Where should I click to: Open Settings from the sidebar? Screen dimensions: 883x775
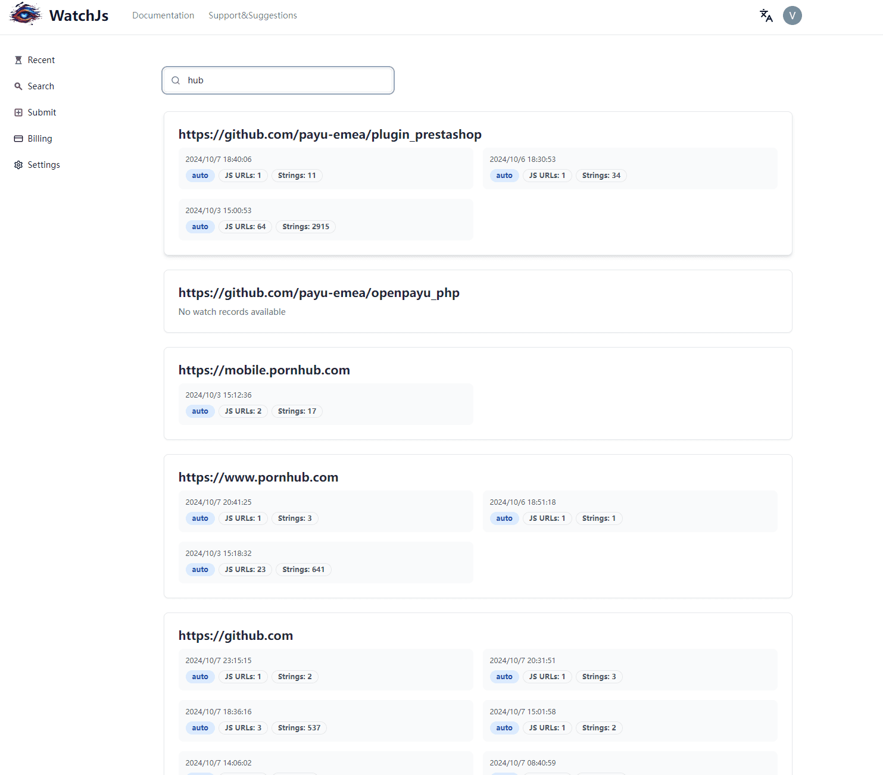click(x=43, y=165)
